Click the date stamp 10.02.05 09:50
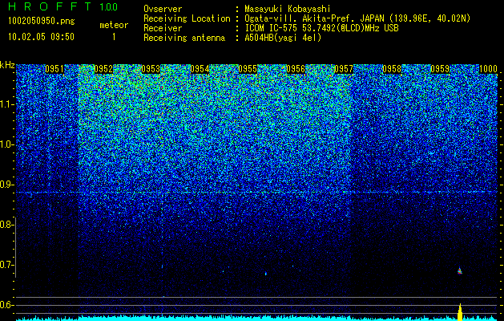Screen dimensions: 504x321 tap(41, 37)
